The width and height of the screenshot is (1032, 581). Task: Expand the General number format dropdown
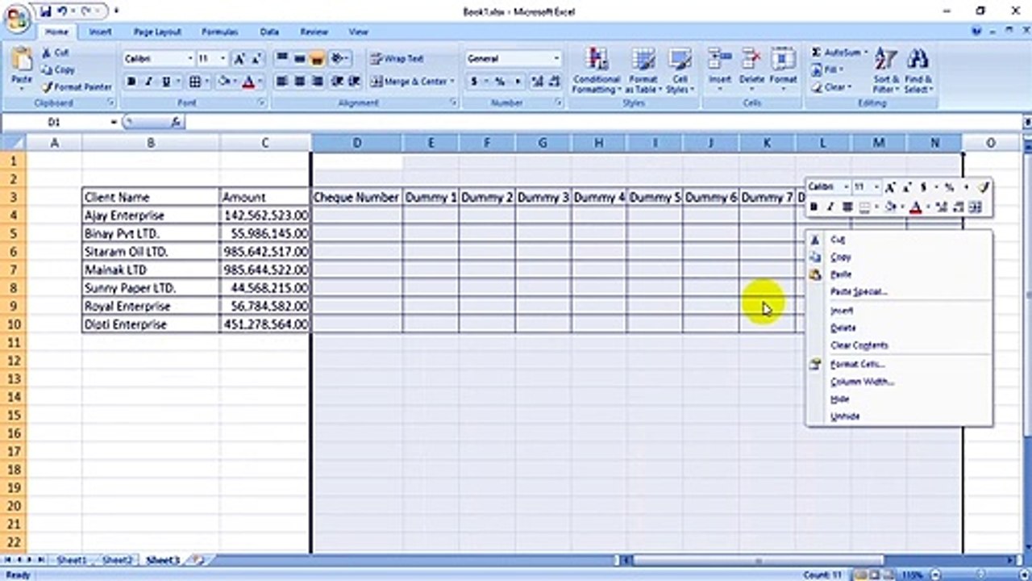pos(556,59)
